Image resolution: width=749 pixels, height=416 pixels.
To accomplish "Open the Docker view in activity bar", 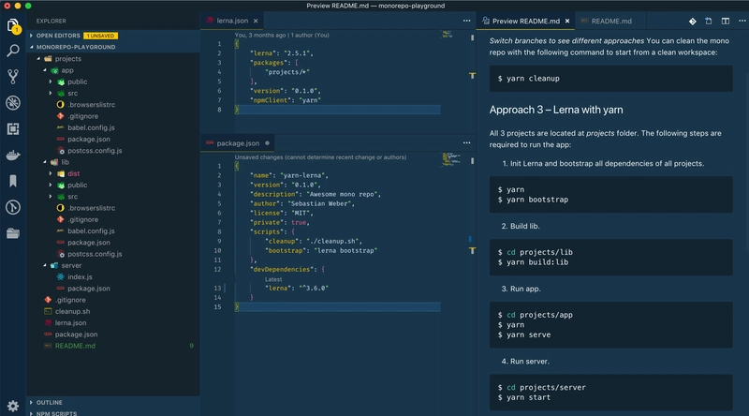I will coord(13,156).
